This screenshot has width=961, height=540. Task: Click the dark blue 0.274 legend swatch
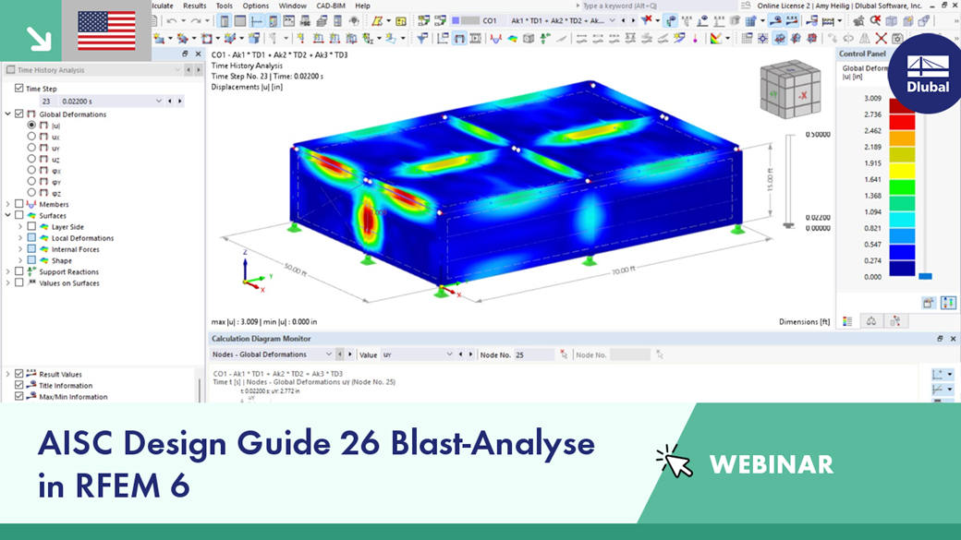(x=902, y=269)
